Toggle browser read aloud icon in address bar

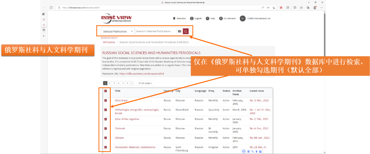(x=263, y=8)
